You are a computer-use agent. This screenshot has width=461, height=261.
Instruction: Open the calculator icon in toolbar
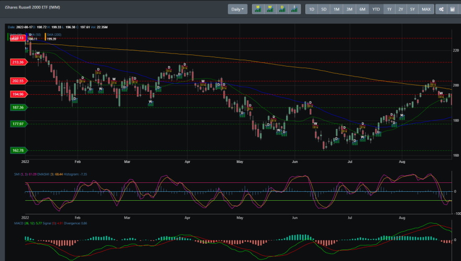(453, 9)
